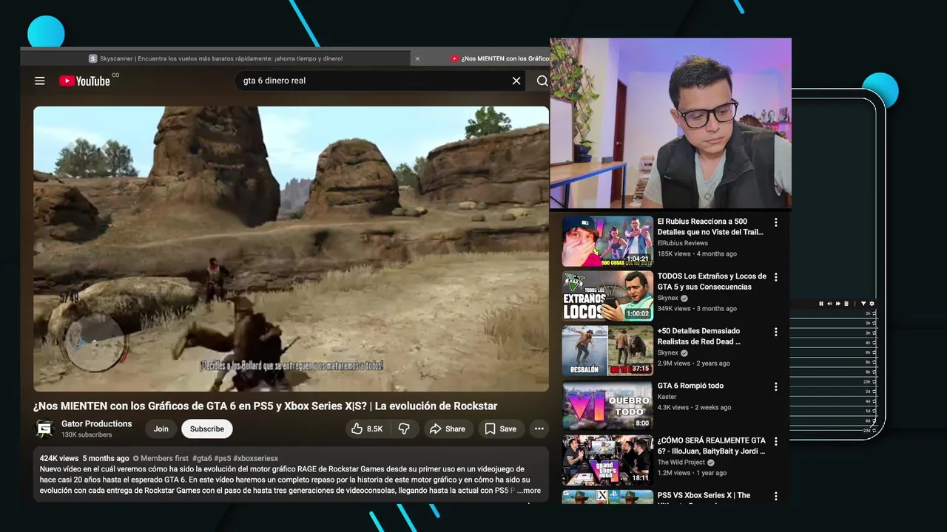Viewport: 947px width, 532px height.
Task: Click the webcam overlay of the streamer
Action: click(670, 123)
